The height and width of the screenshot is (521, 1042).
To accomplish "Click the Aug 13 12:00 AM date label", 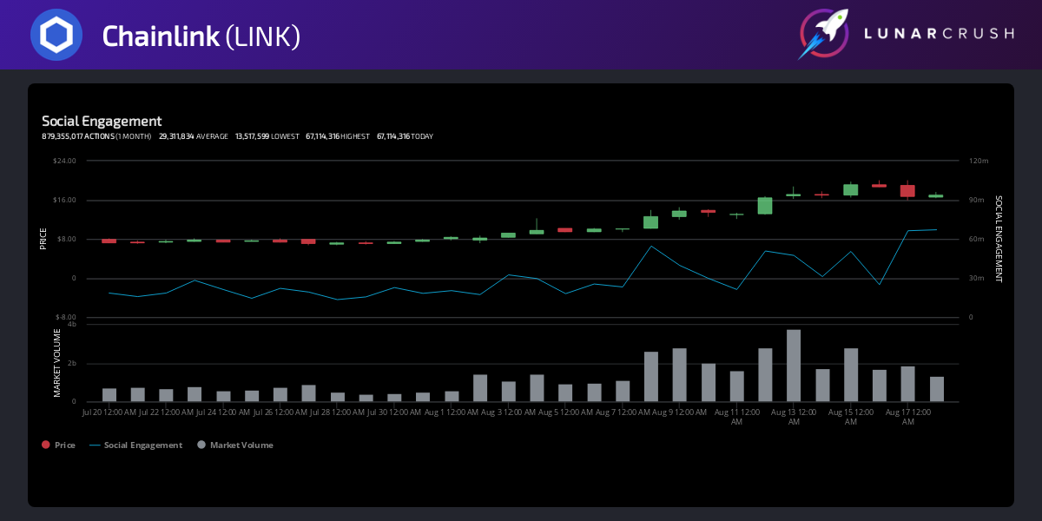I will pyautogui.click(x=794, y=416).
